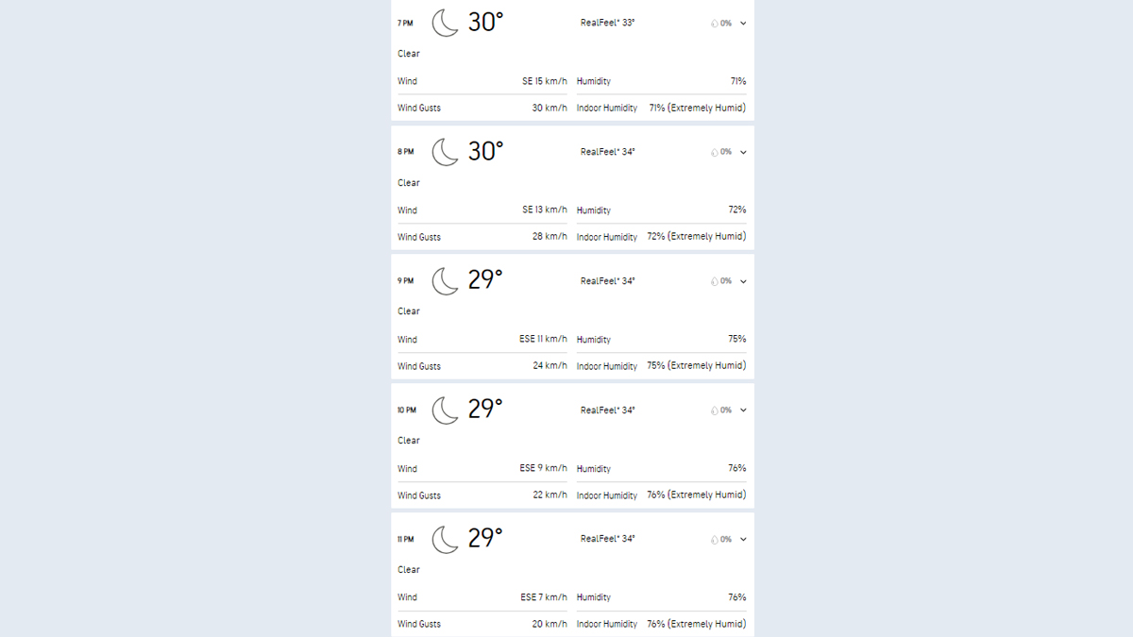The image size is (1133, 637).
Task: Select the 10 PM time label
Action: pos(406,411)
